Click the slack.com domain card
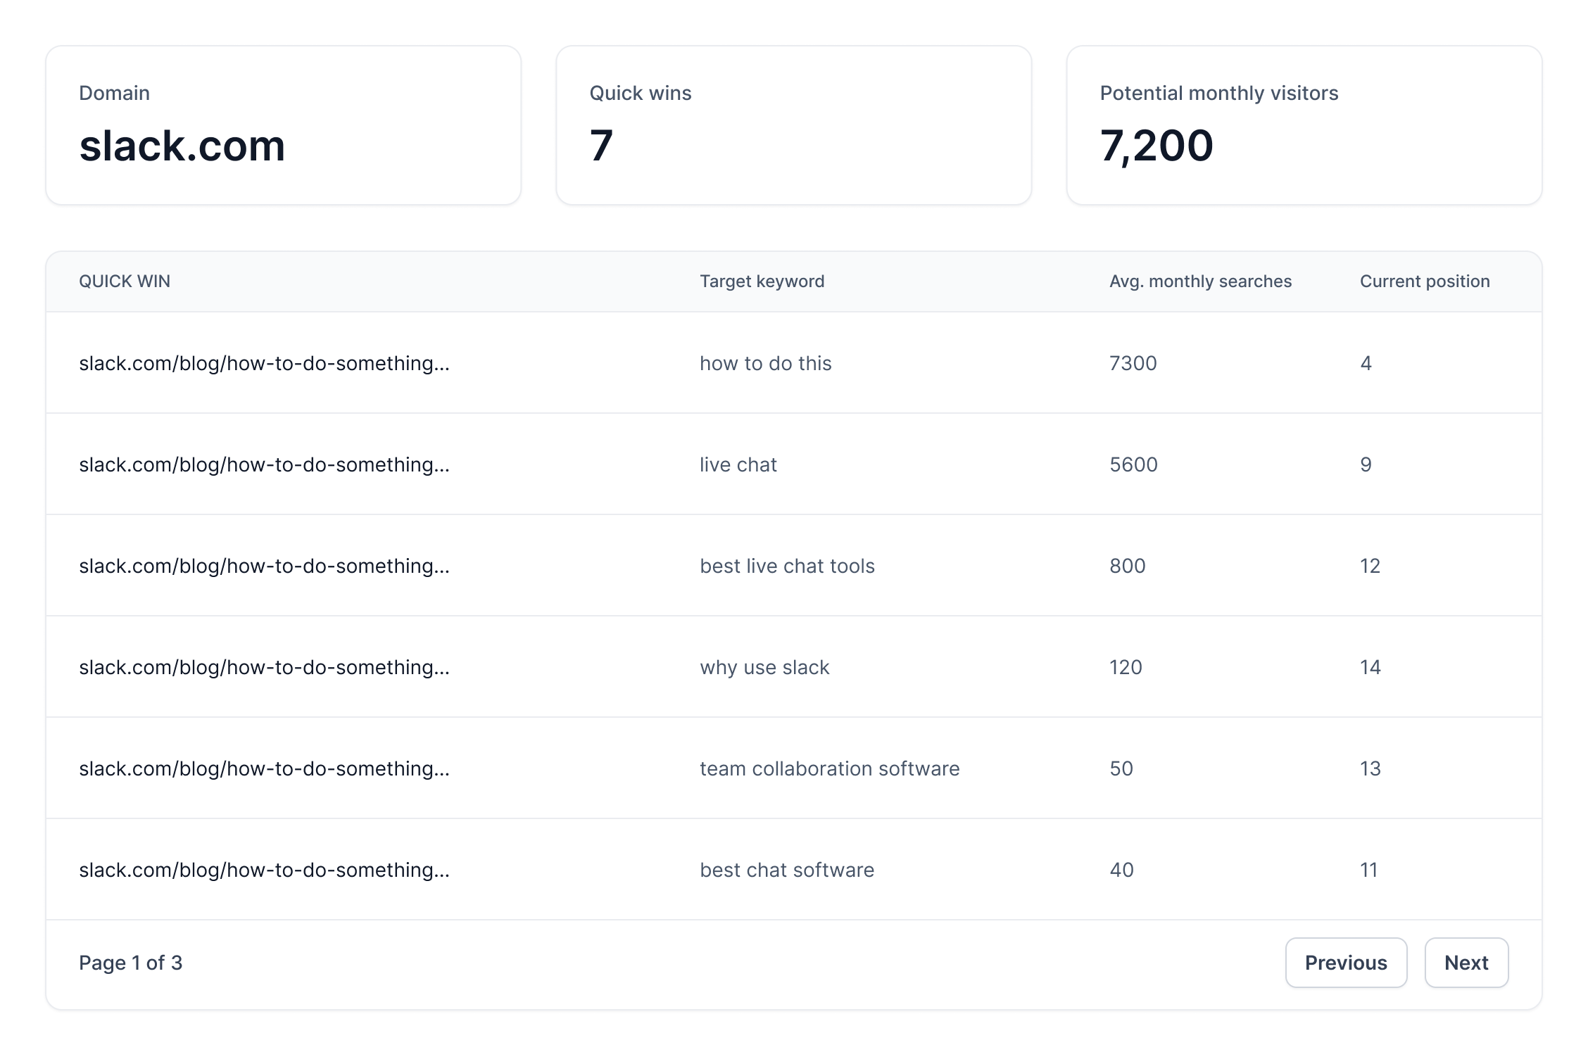This screenshot has height=1064, width=1588. coord(283,125)
